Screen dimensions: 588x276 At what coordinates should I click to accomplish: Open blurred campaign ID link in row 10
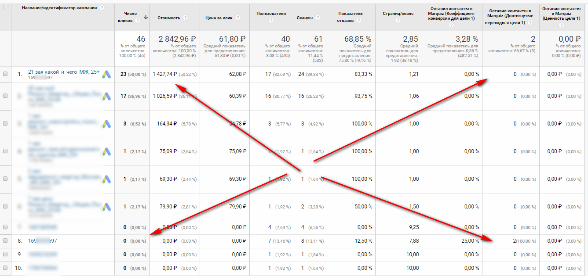pyautogui.click(x=43, y=268)
